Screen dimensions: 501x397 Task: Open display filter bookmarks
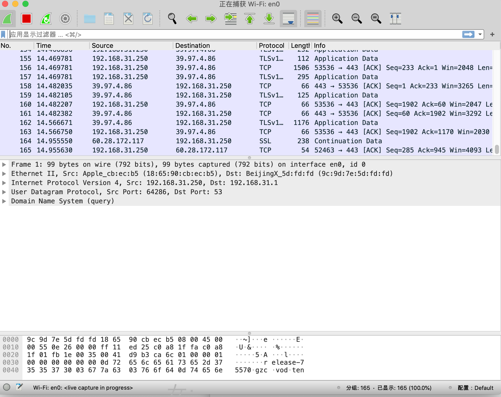point(3,34)
